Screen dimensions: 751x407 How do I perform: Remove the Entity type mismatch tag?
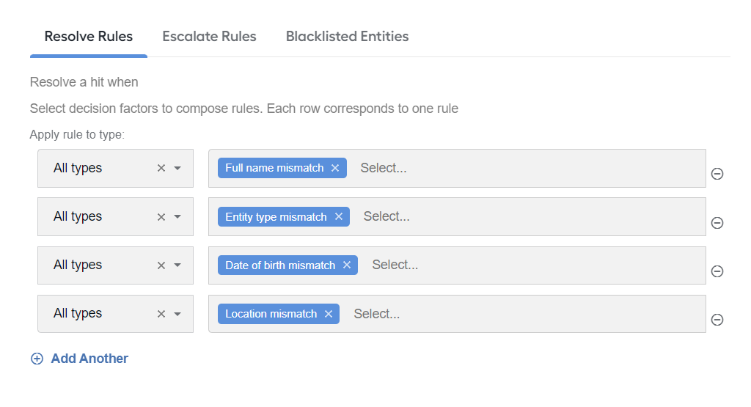(339, 216)
